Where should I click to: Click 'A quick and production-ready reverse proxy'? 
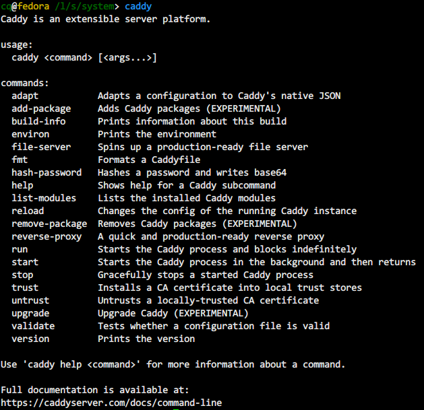211,236
